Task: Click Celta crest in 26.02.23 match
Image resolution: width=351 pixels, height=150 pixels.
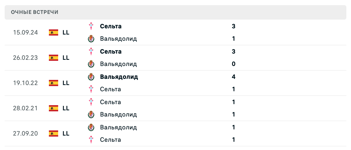Action: [x=91, y=52]
